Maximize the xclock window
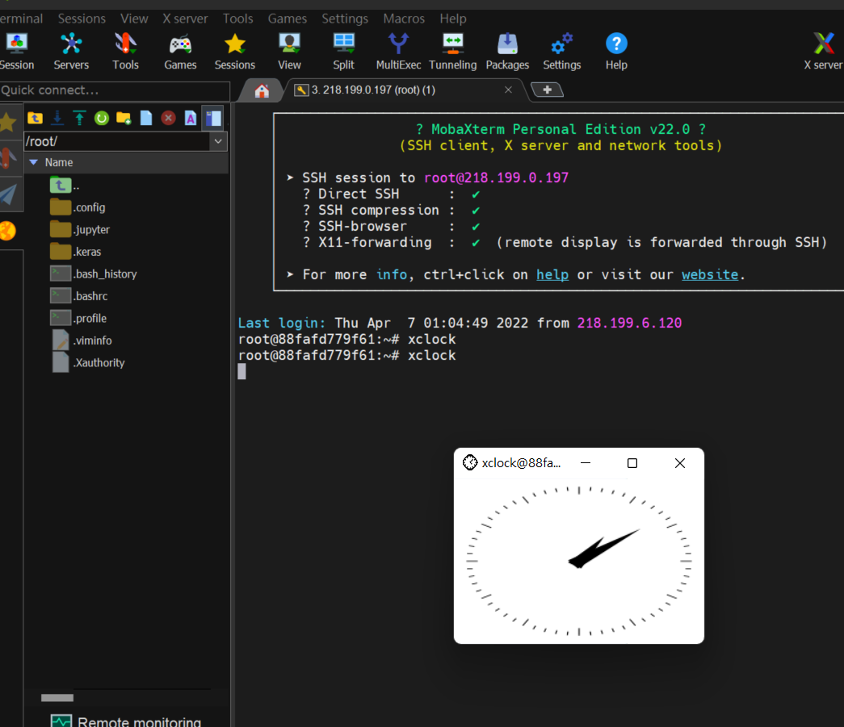The height and width of the screenshot is (727, 844). pos(632,463)
